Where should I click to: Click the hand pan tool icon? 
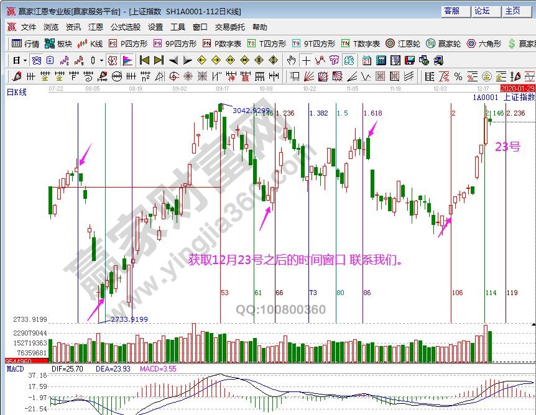292,60
